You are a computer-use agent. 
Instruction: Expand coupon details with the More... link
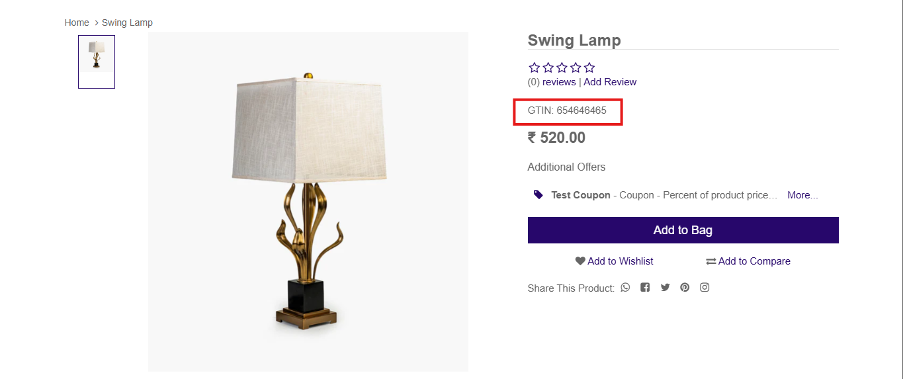(x=802, y=195)
